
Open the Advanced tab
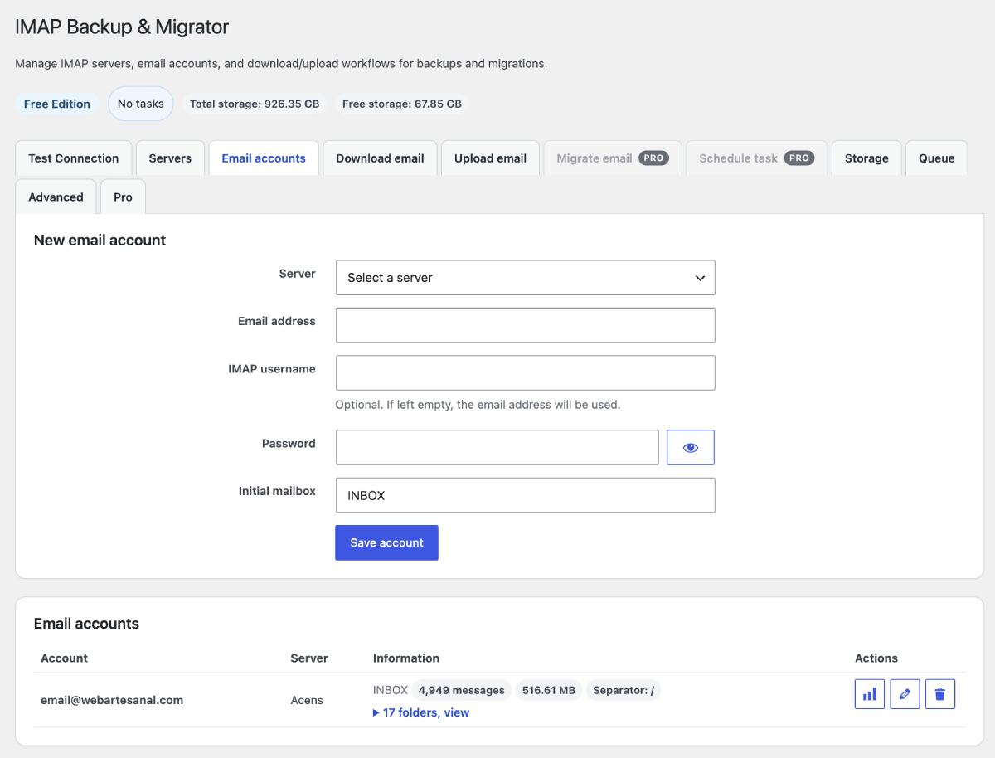(56, 197)
